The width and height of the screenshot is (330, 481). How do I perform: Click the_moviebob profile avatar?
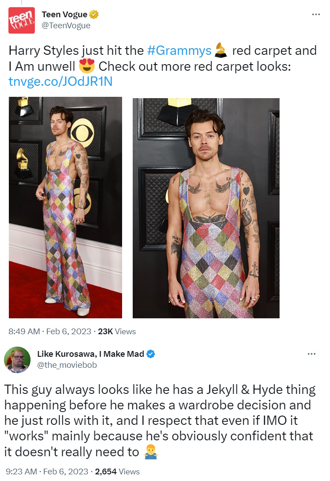click(x=17, y=359)
